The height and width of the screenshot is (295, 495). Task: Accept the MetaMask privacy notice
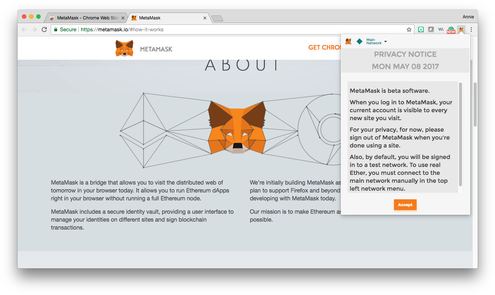point(405,205)
